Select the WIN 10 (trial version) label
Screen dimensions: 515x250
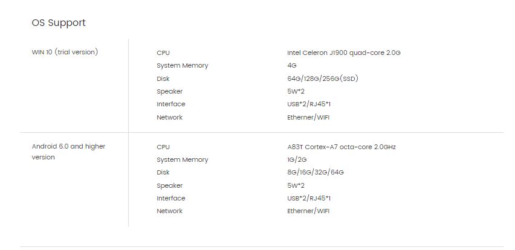click(65, 52)
